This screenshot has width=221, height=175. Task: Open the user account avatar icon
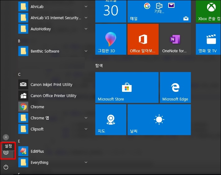[x=6, y=137]
